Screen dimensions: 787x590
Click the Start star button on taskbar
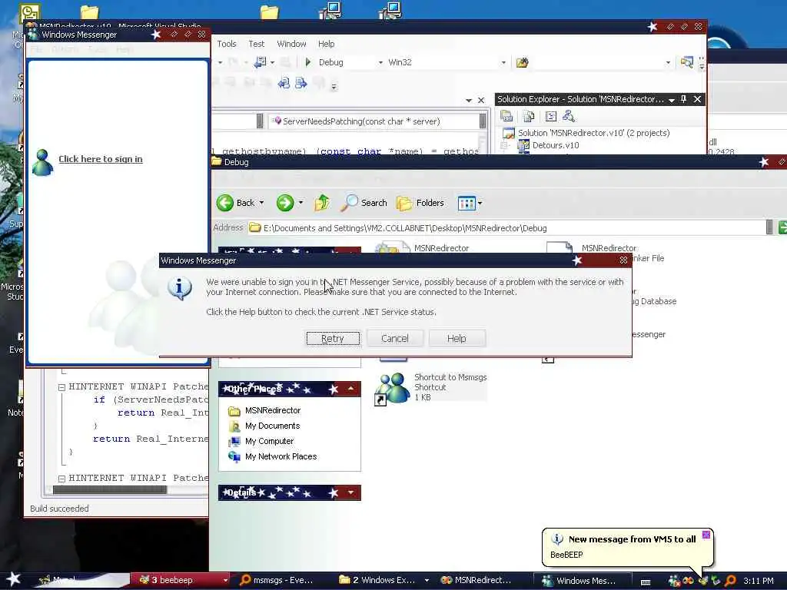pyautogui.click(x=13, y=580)
